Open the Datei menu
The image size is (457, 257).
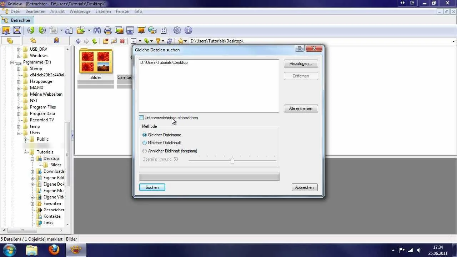pyautogui.click(x=15, y=11)
